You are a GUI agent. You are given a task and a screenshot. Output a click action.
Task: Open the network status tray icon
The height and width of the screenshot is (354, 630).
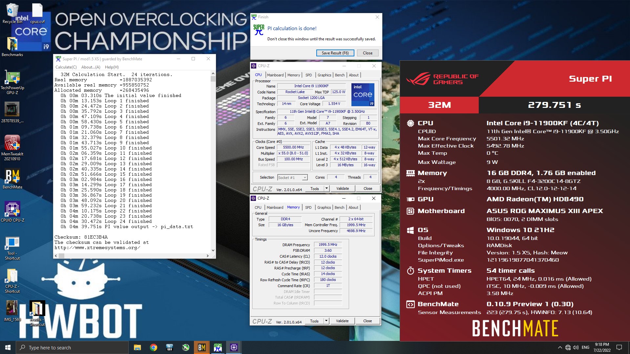click(568, 347)
